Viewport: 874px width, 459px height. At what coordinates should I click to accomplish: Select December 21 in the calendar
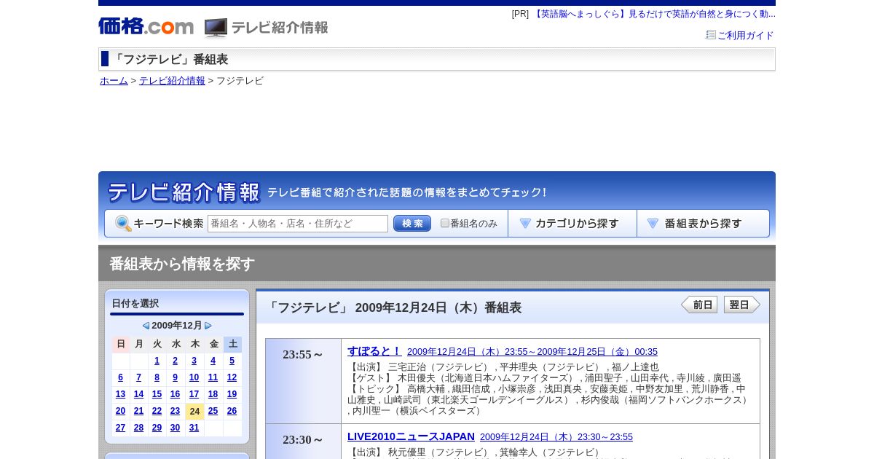pos(138,411)
